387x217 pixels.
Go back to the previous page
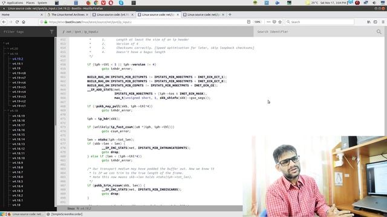tap(4, 22)
